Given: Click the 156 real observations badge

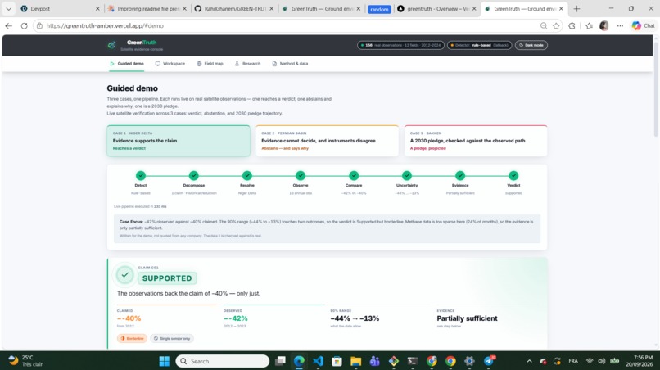Looking at the screenshot, I should click(x=400, y=45).
